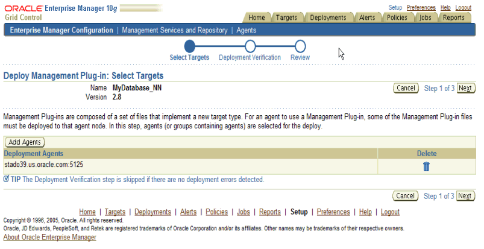This screenshot has width=484, height=249.
Task: Delete agent stado39 using the trash icon
Action: click(426, 166)
